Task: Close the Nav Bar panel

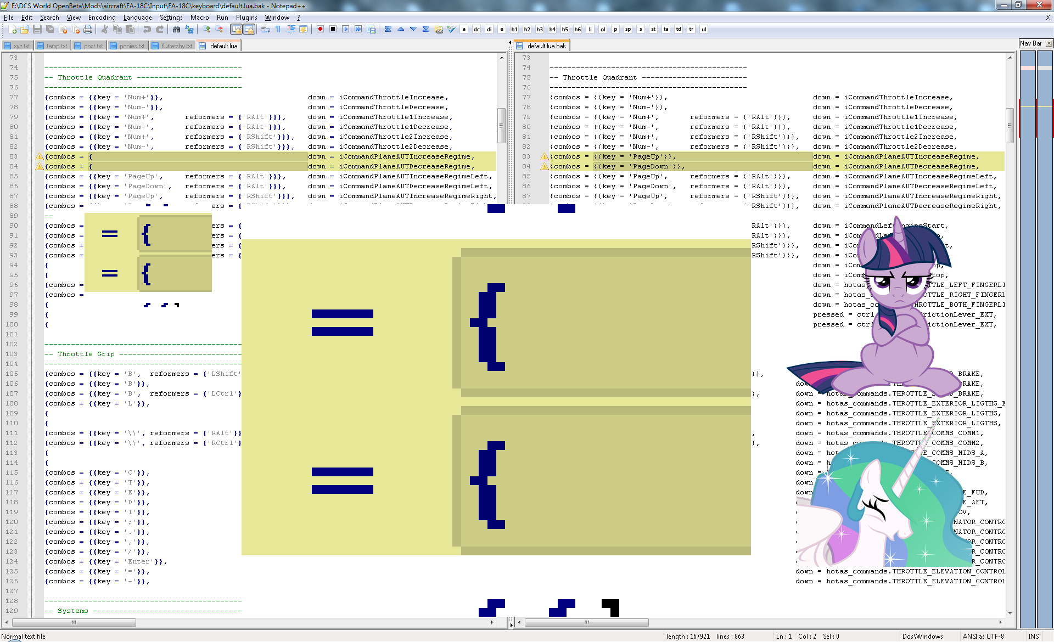Action: point(1049,43)
